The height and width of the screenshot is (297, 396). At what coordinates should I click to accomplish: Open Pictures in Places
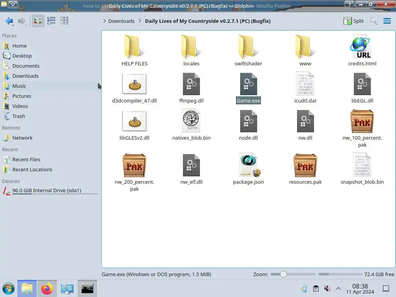50,96
